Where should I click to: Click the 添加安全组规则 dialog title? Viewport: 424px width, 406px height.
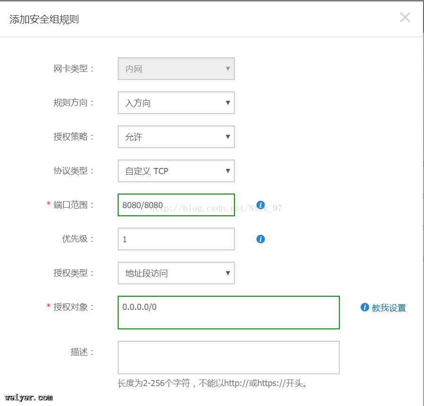click(x=44, y=19)
